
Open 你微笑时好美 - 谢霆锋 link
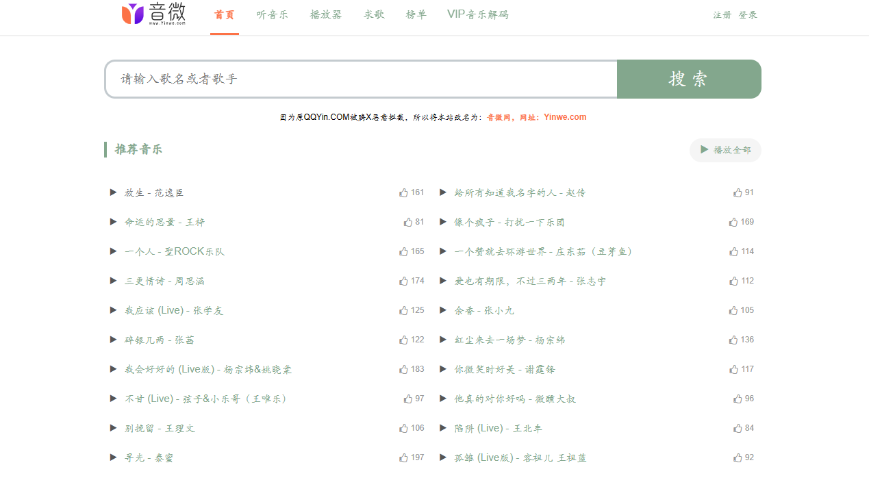point(505,369)
